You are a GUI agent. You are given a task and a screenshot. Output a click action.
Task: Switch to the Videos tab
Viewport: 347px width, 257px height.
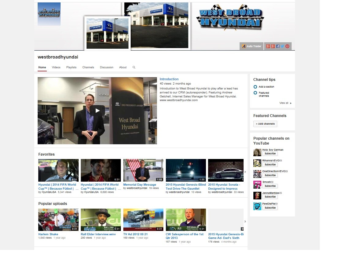pyautogui.click(x=56, y=67)
